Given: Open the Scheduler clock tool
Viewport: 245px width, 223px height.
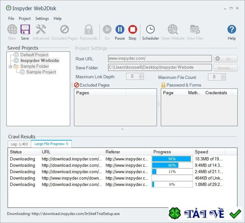Looking at the screenshot, I should (150, 29).
